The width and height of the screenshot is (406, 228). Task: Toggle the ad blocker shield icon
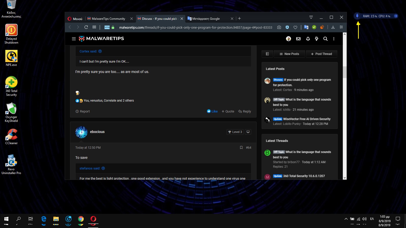click(287, 27)
